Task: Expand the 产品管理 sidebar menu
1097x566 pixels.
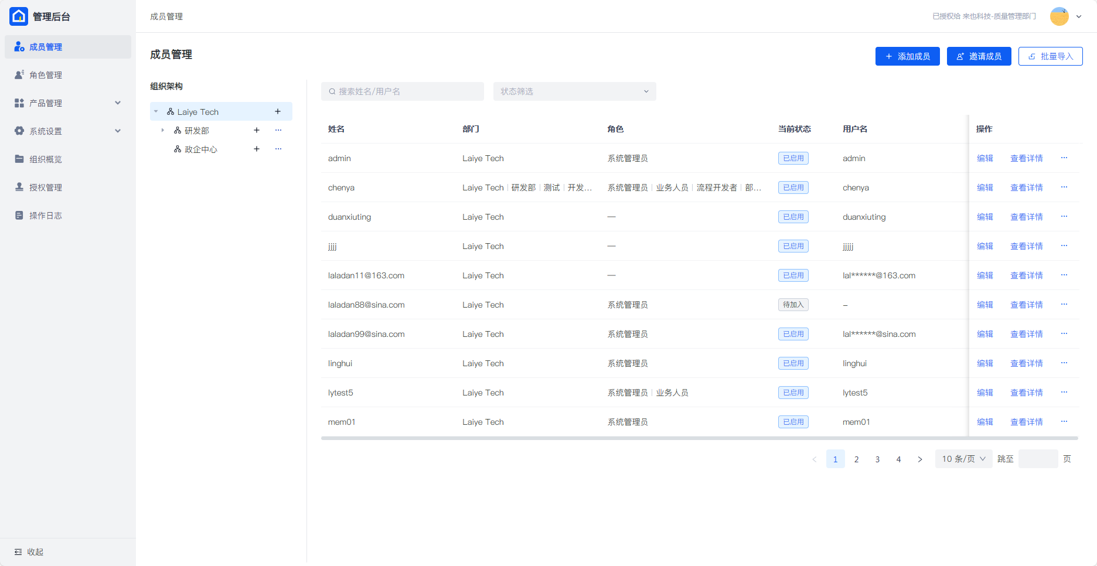Action: coord(68,103)
